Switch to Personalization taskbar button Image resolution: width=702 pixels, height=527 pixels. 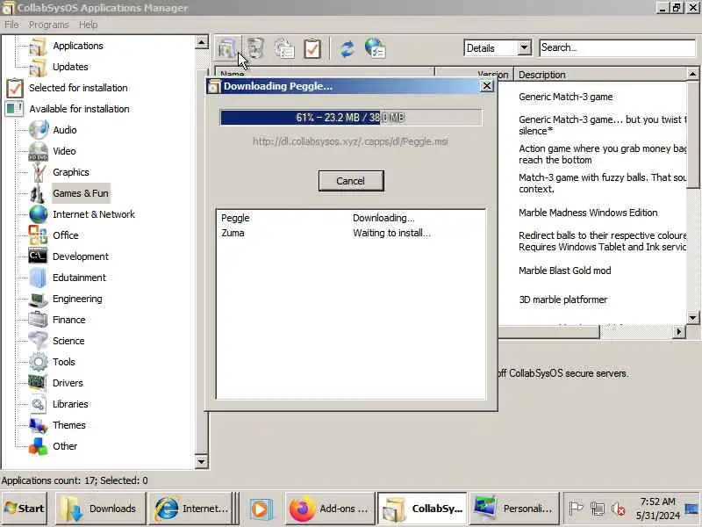click(515, 509)
